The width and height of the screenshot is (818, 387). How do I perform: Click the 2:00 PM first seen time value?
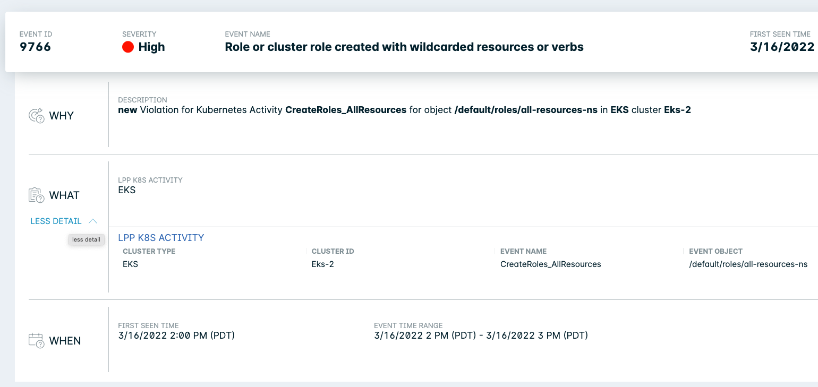click(x=176, y=336)
